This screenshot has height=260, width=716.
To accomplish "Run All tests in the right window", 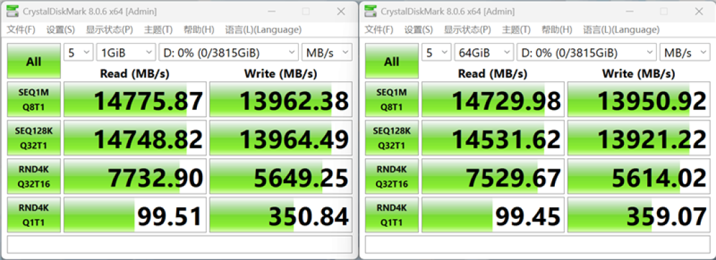I will tap(392, 61).
